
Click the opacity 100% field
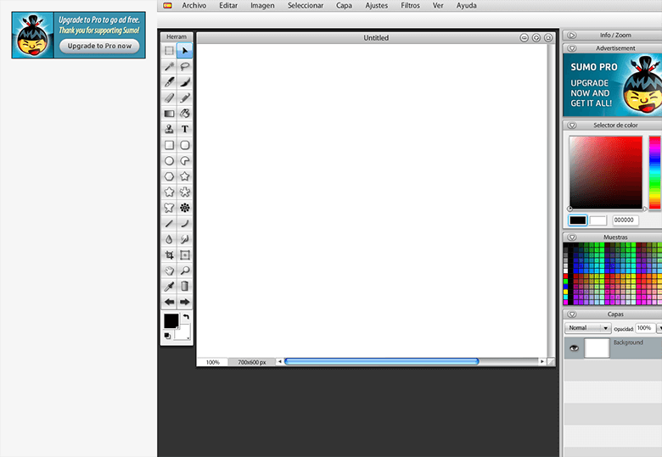coord(645,328)
